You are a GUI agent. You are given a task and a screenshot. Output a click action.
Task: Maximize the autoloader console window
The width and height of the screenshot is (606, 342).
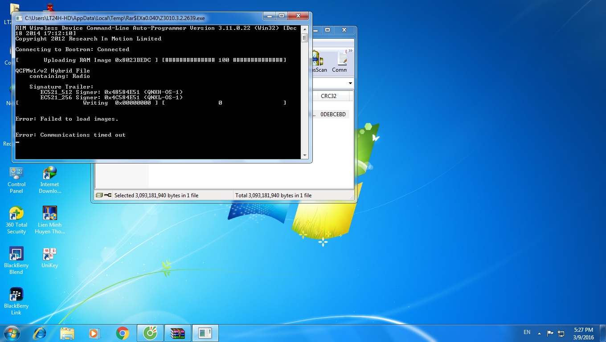click(282, 16)
